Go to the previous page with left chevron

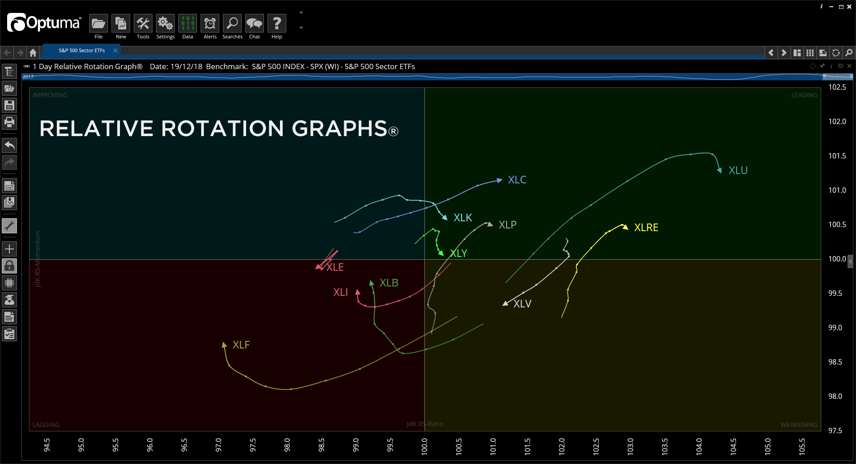[x=771, y=53]
